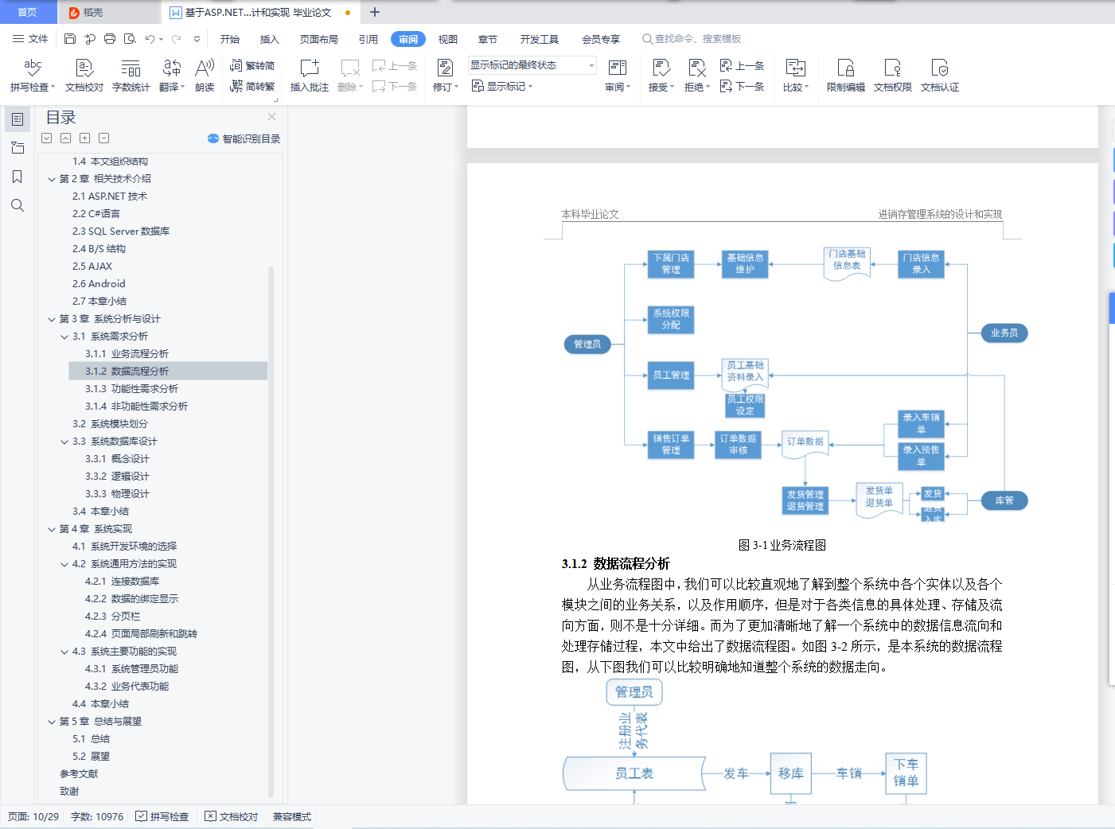Jump to 参考文献 in the outline
Viewport: 1115px width, 829px height.
click(x=79, y=774)
